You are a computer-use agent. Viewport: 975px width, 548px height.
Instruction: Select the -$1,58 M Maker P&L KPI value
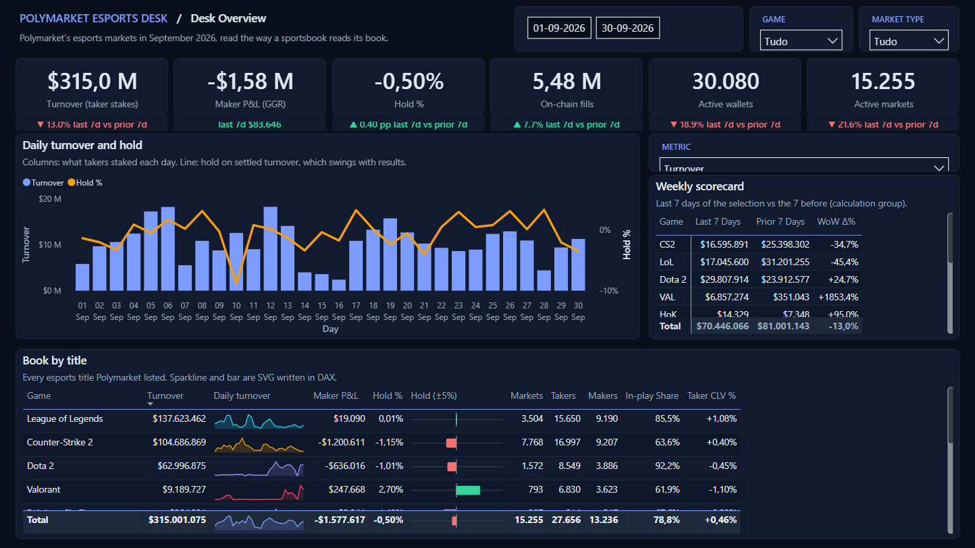tap(250, 82)
